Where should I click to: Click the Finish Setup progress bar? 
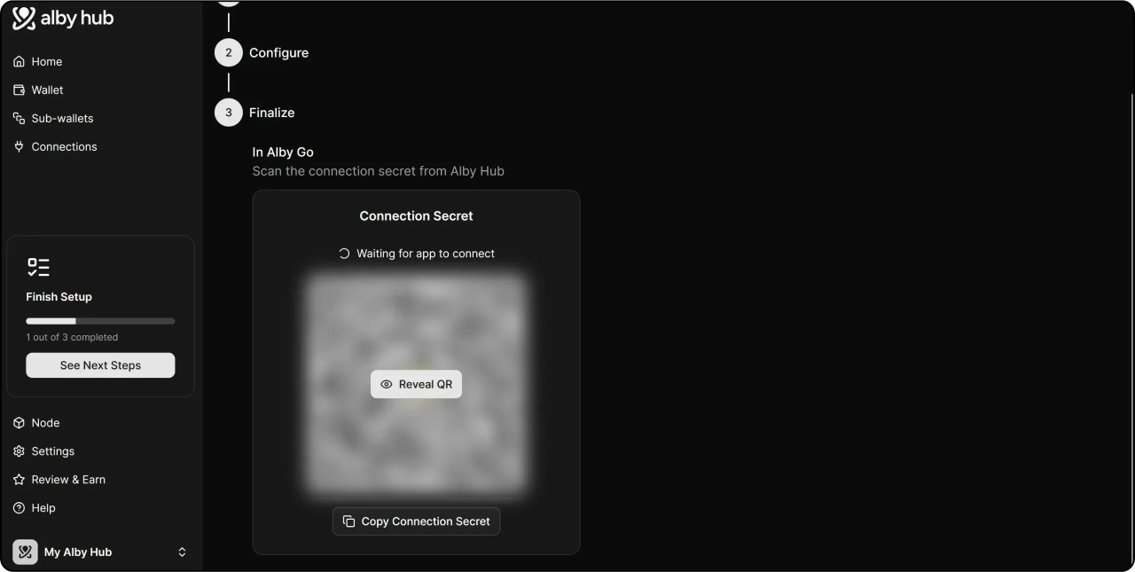tap(100, 321)
